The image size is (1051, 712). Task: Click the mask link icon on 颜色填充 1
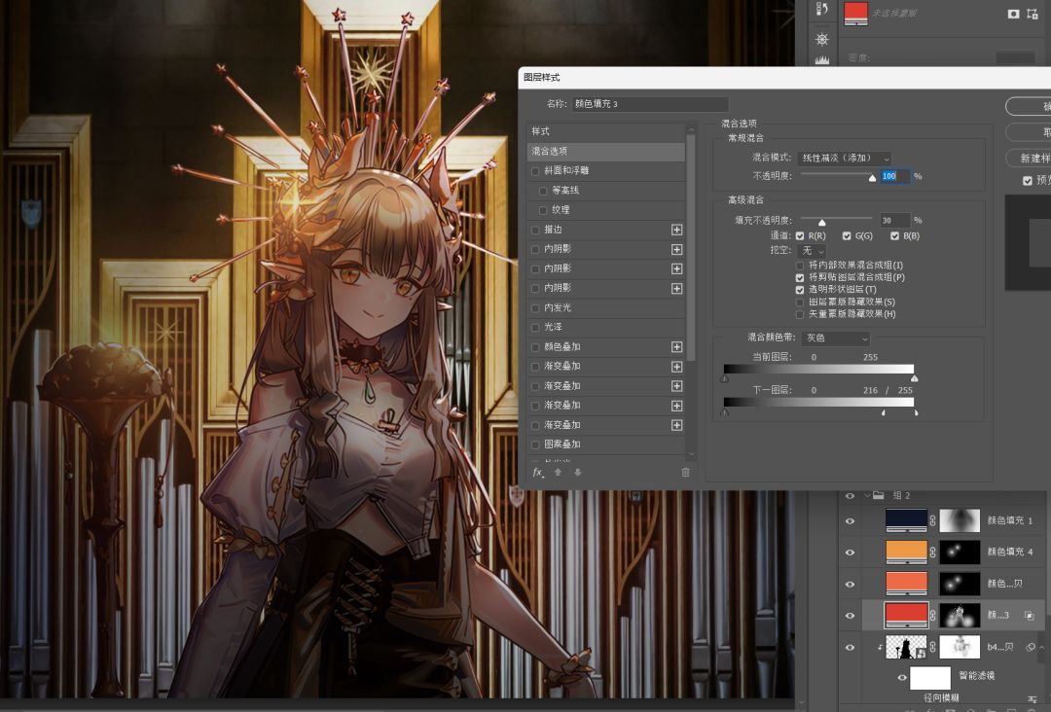point(933,520)
